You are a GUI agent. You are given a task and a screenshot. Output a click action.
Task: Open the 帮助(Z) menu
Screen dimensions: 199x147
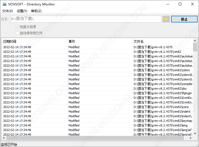[36, 11]
